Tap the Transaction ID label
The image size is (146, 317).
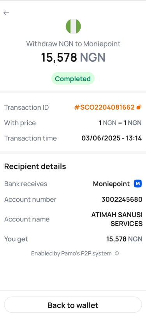26,107
